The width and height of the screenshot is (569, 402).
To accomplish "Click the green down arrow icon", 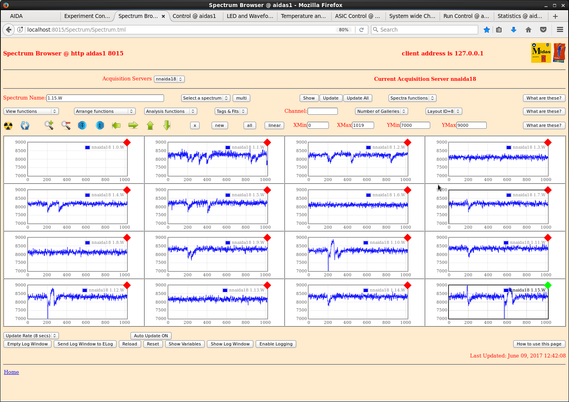I will tap(167, 125).
